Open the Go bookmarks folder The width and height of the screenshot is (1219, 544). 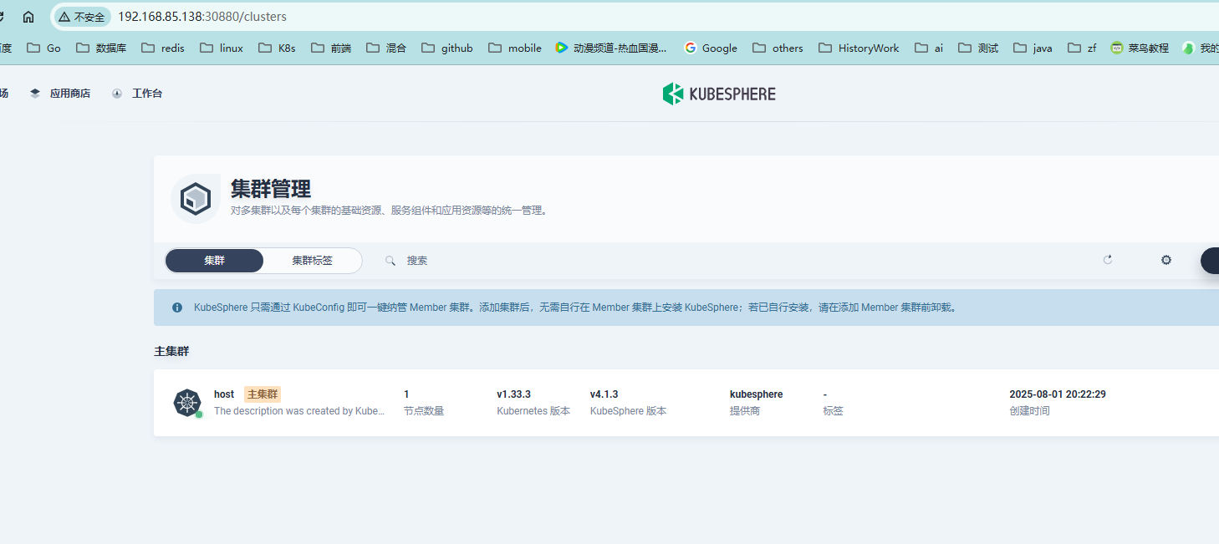44,48
